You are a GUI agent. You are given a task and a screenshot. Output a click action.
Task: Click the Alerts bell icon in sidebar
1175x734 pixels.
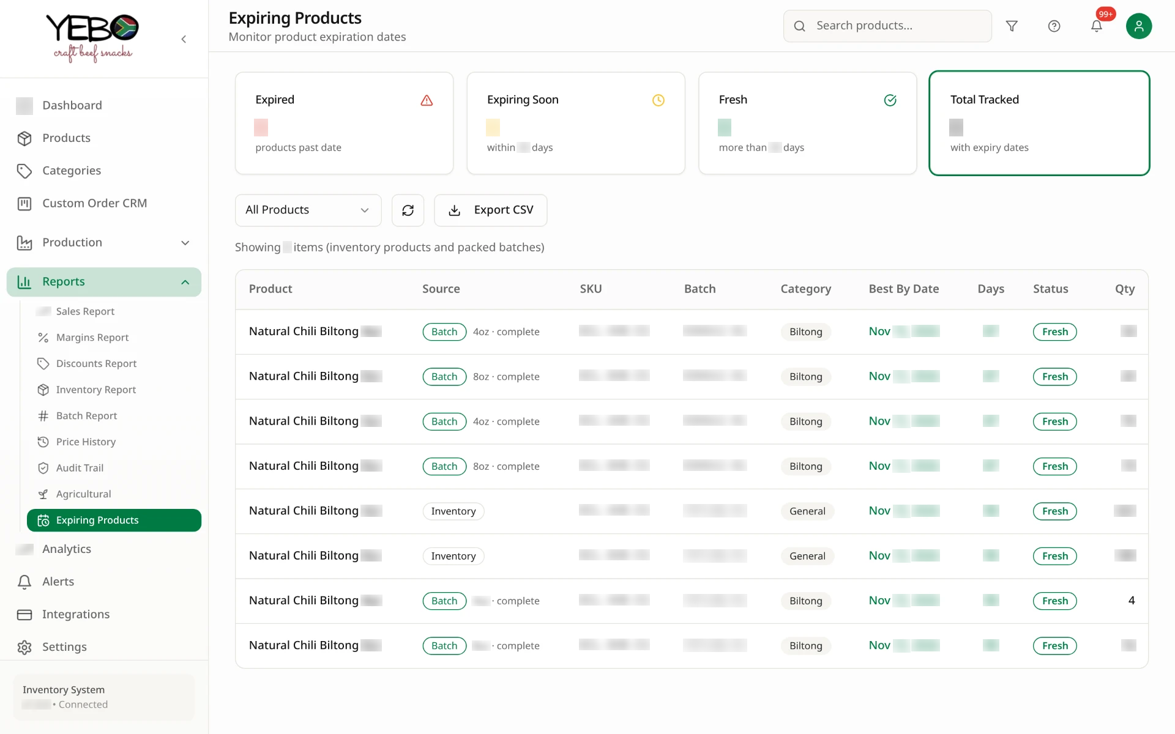[x=24, y=582]
